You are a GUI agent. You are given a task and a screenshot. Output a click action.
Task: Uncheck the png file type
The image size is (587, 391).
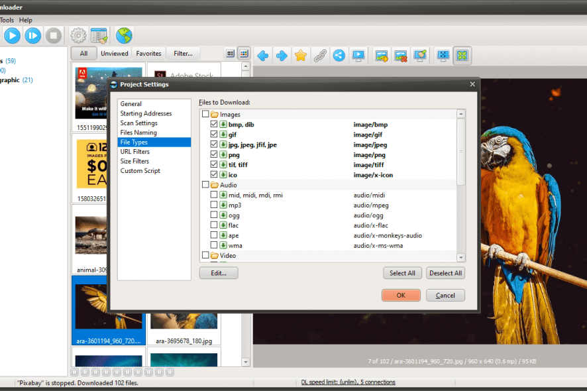(x=214, y=154)
